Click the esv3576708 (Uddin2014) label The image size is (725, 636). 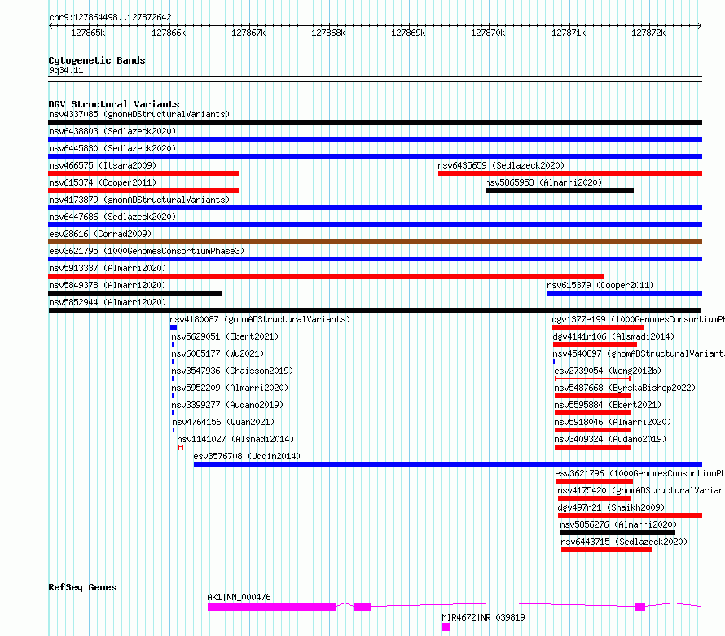247,456
